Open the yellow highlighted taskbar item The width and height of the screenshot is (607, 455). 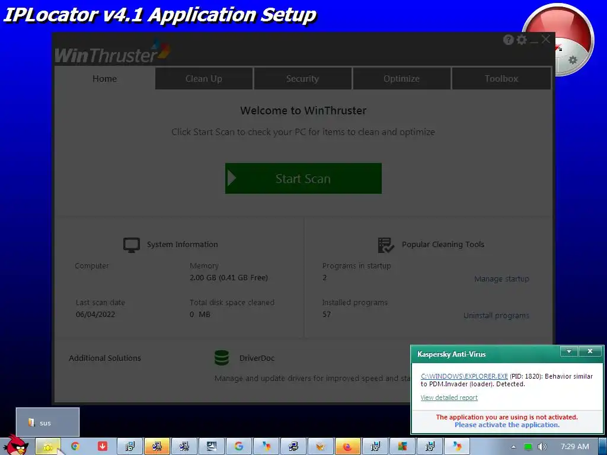tap(48, 447)
